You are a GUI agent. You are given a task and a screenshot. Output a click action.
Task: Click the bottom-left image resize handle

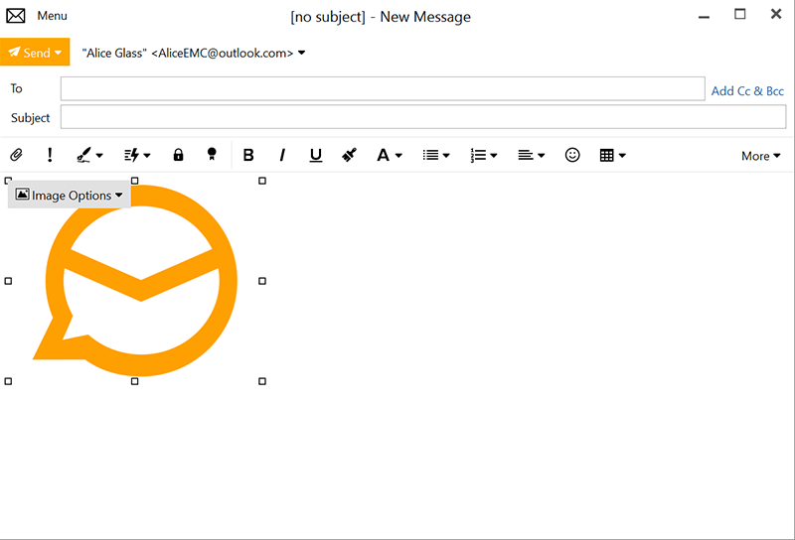[8, 381]
